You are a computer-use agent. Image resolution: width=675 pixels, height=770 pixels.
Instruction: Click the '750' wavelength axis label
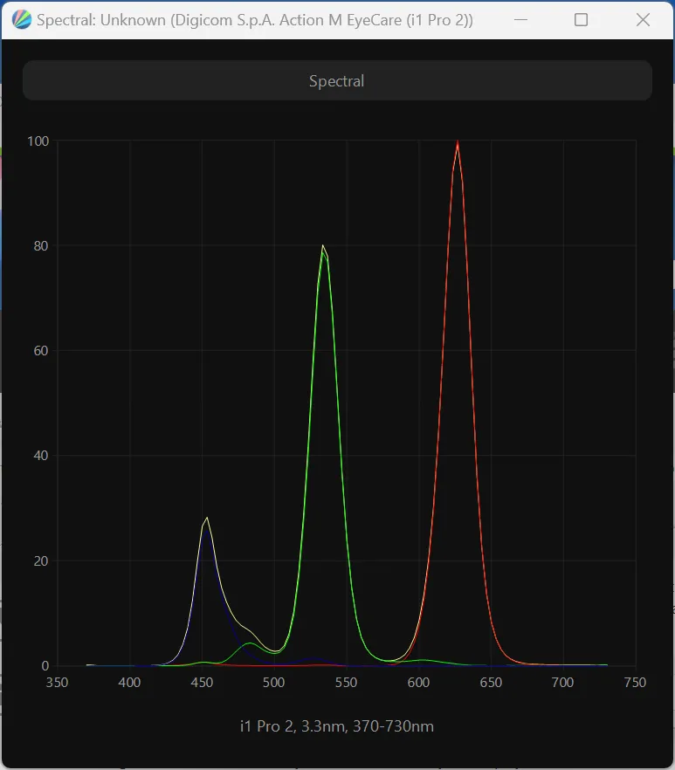coord(635,683)
